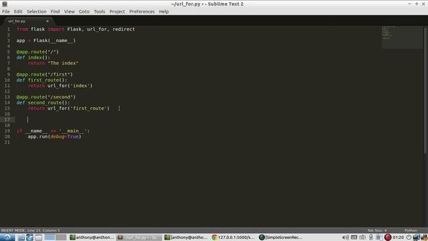428x241 pixels.
Task: Click the vertical scrollbar of the editor
Action: coord(425,90)
